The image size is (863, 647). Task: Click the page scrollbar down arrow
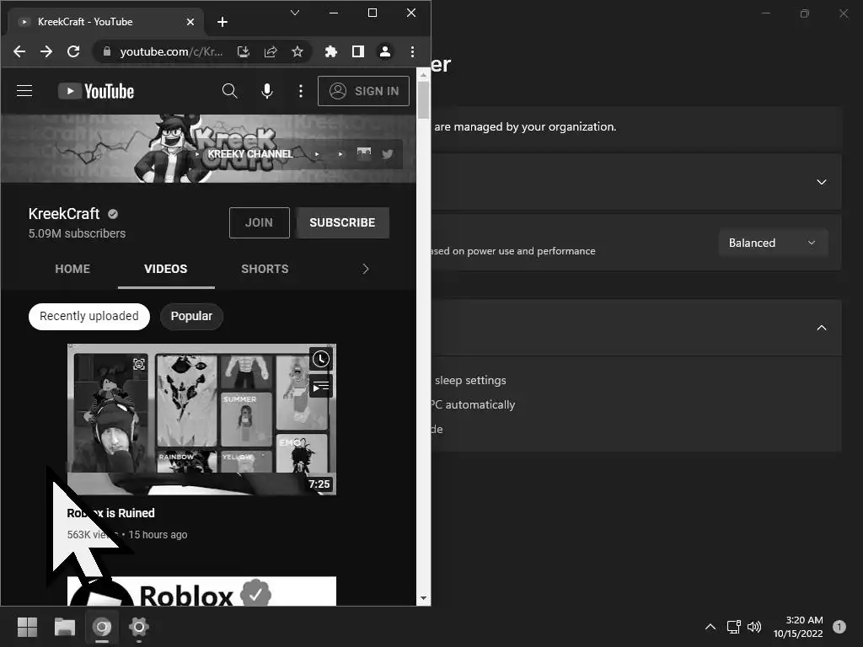[x=423, y=598]
